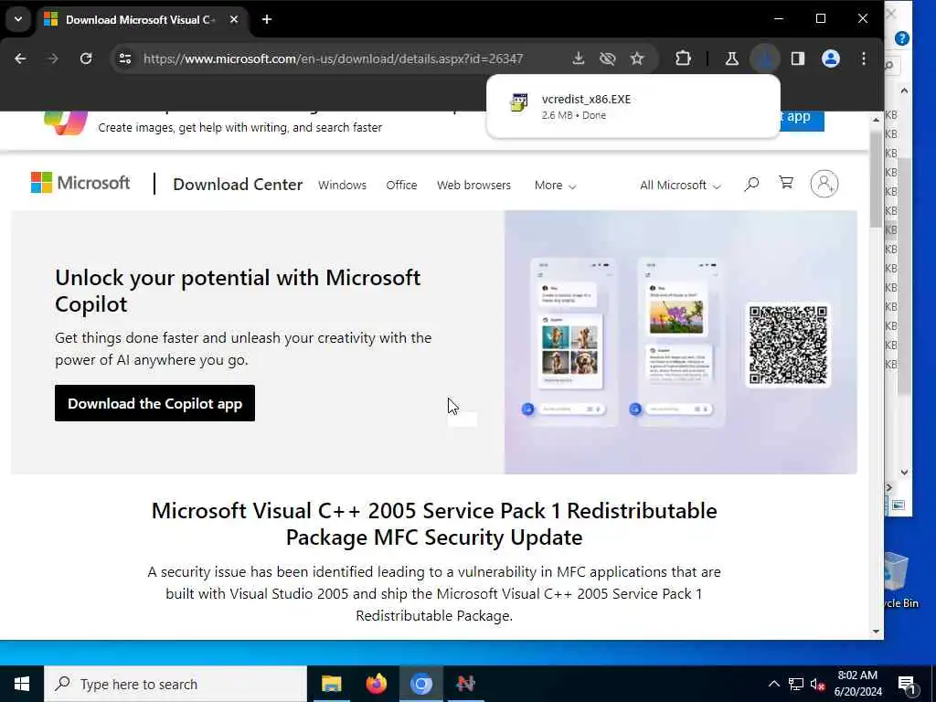Click the address bar URL
This screenshot has width=936, height=702.
[333, 58]
